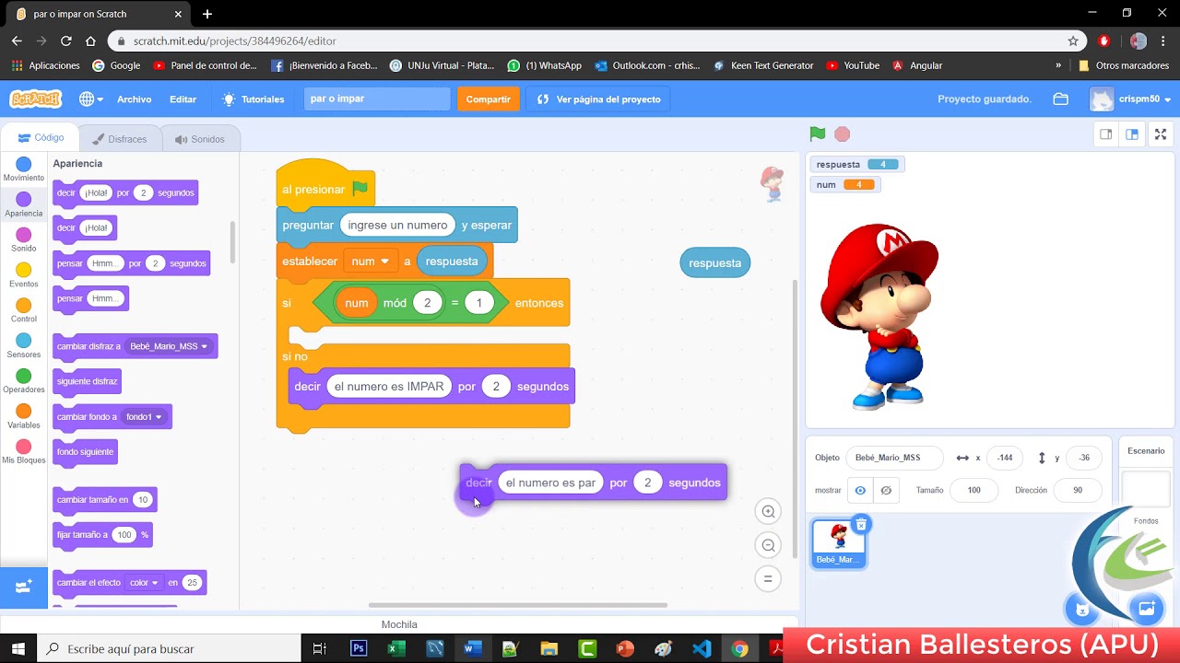This screenshot has height=663, width=1180.
Task: Reload the browser page
Action: click(65, 41)
